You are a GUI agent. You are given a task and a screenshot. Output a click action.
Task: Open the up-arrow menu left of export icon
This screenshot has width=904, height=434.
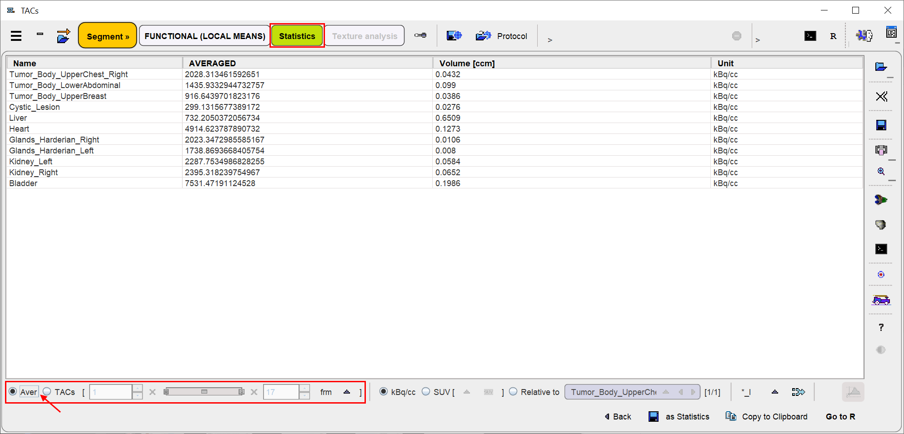[x=775, y=392]
